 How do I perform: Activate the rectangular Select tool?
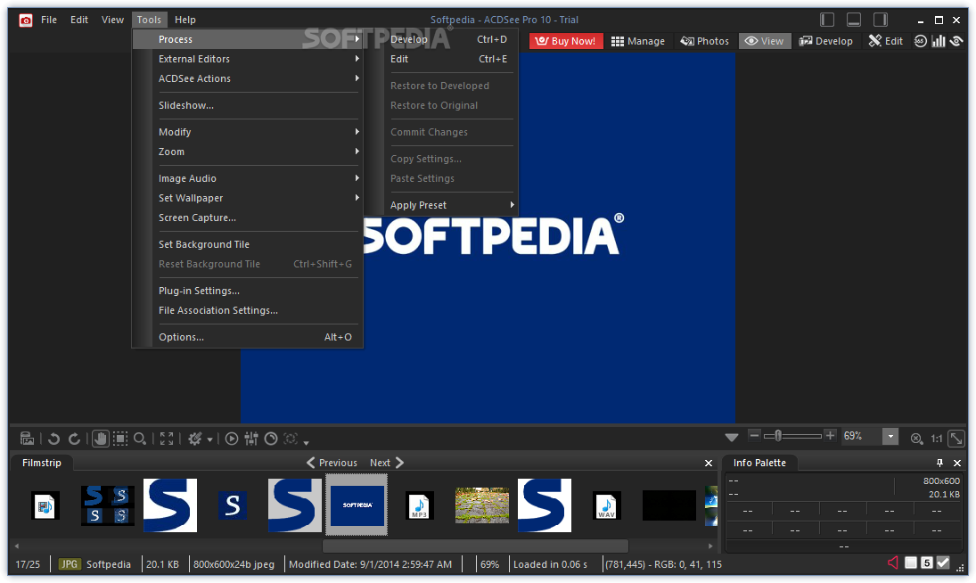click(x=120, y=439)
